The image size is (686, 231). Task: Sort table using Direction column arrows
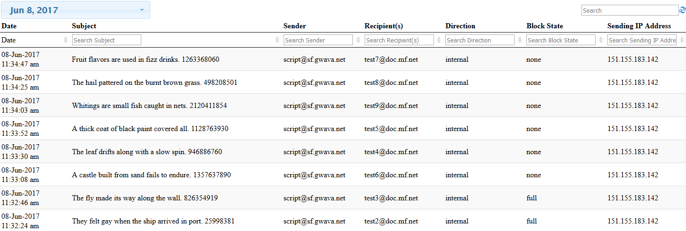pyautogui.click(x=520, y=41)
